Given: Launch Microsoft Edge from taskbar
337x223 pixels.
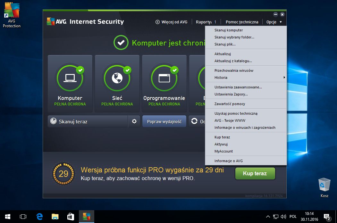Looking at the screenshot, I should (x=39, y=217).
